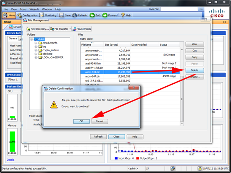The image size is (231, 173).
Task: Click the Go search button
Action: pos(201,9)
